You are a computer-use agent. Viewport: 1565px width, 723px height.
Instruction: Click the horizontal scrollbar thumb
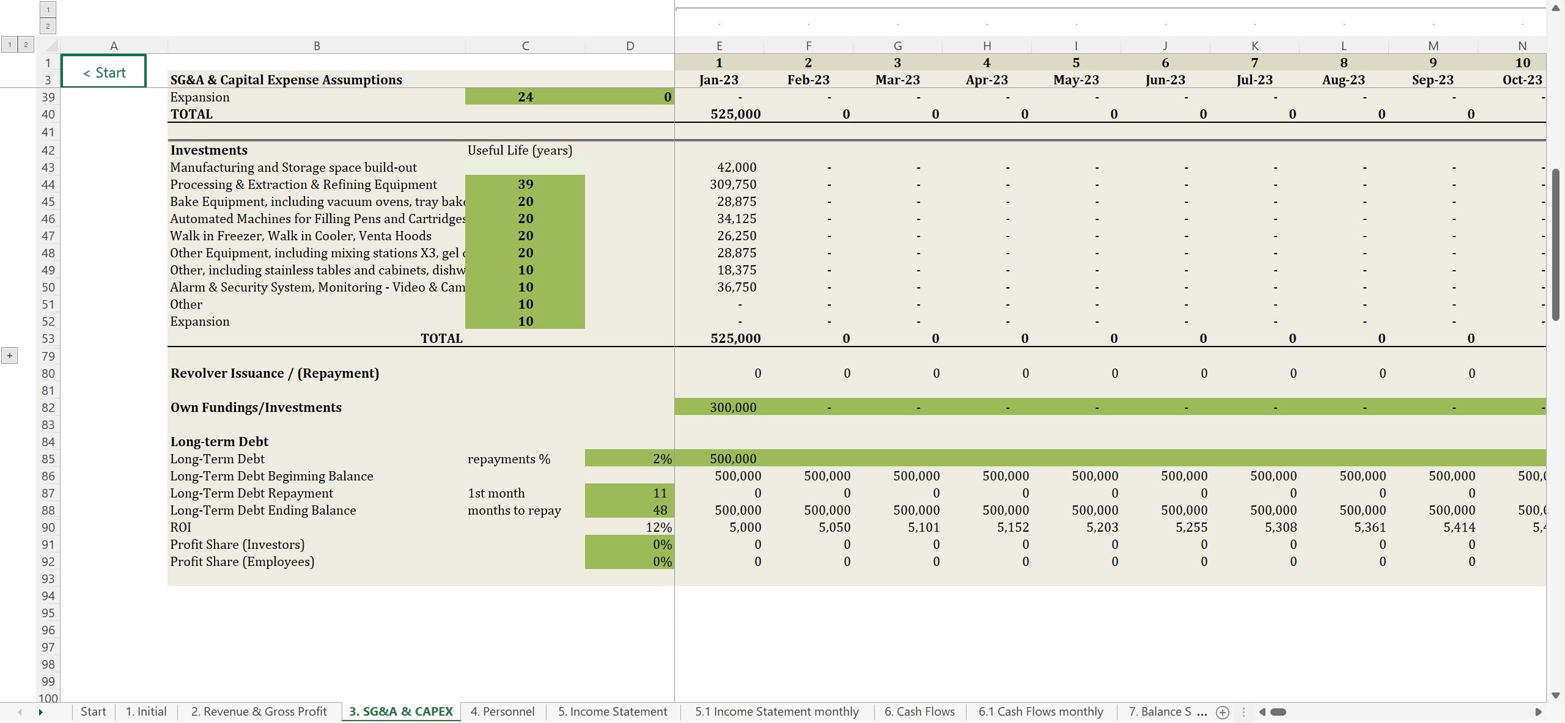pyautogui.click(x=1278, y=712)
